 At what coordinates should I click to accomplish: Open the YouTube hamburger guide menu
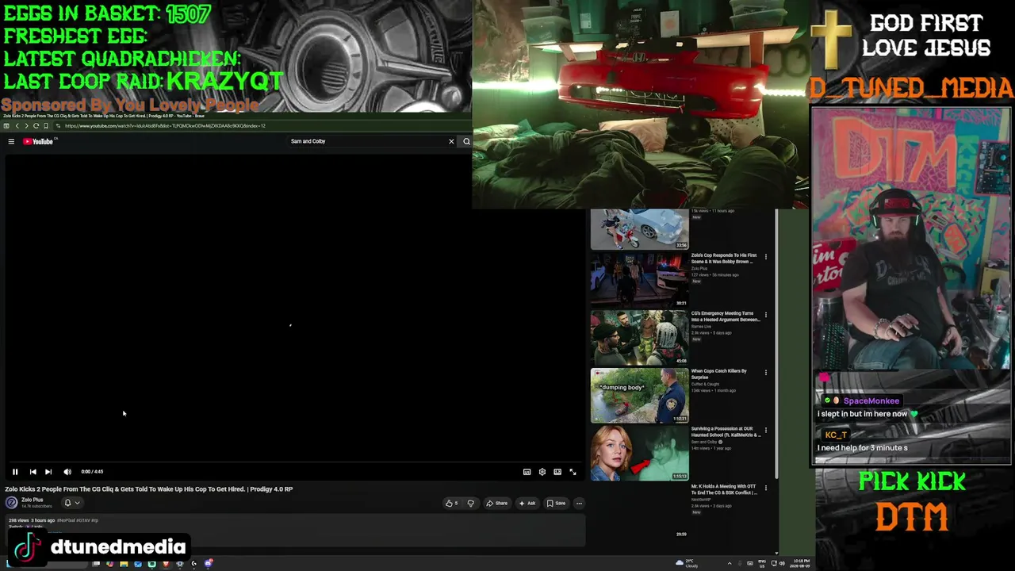click(11, 141)
